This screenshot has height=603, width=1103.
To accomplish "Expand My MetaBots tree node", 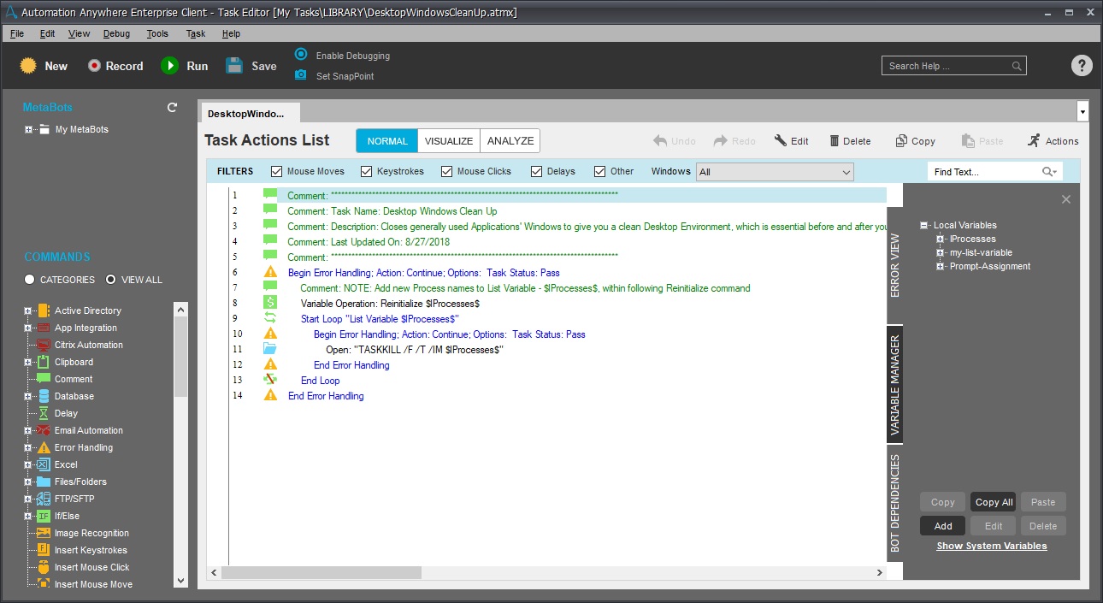I will tap(28, 129).
